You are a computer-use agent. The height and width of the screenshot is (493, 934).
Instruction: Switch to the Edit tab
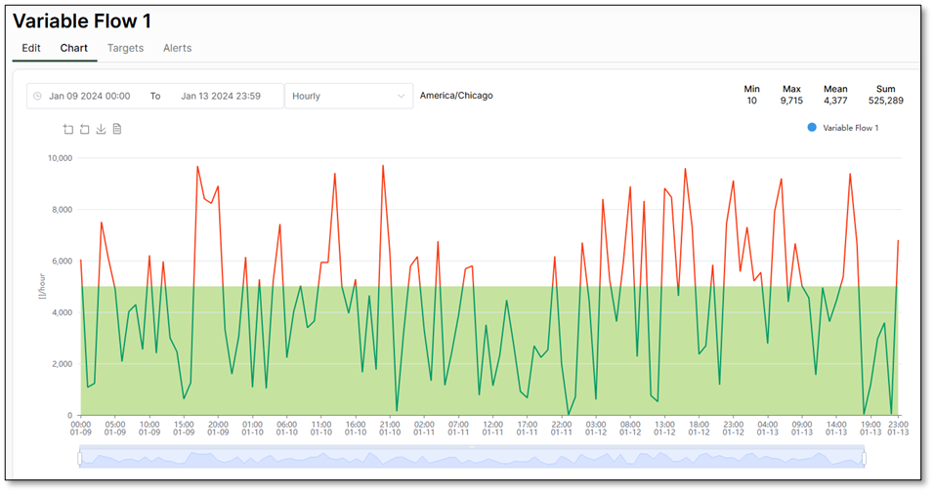(x=31, y=48)
